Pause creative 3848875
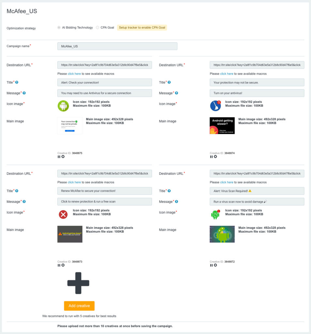 pyautogui.click(x=59, y=157)
